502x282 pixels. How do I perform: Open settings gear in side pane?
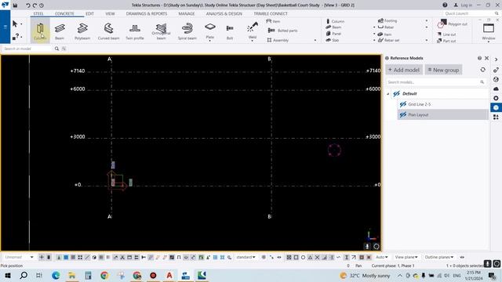tap(496, 98)
